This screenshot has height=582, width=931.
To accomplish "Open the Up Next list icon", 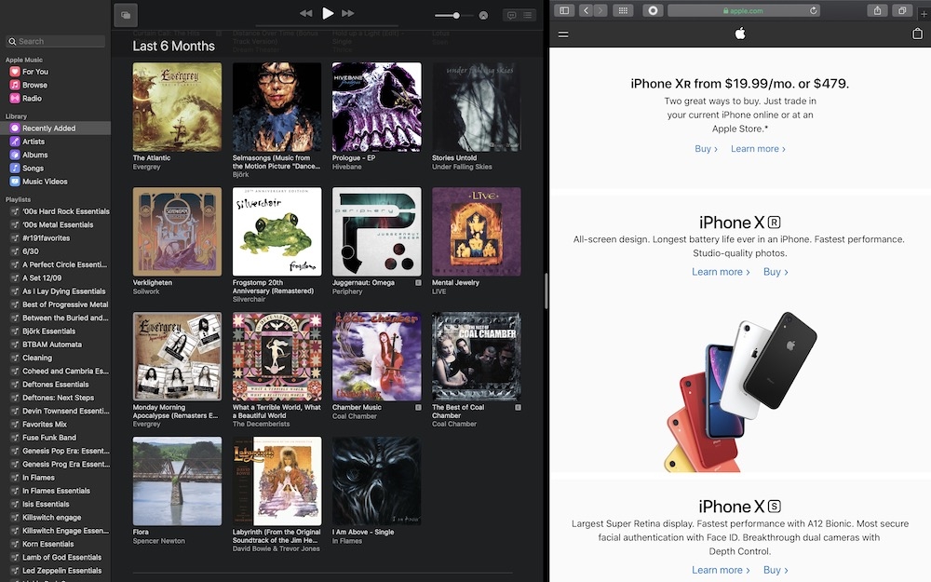I will pyautogui.click(x=527, y=16).
